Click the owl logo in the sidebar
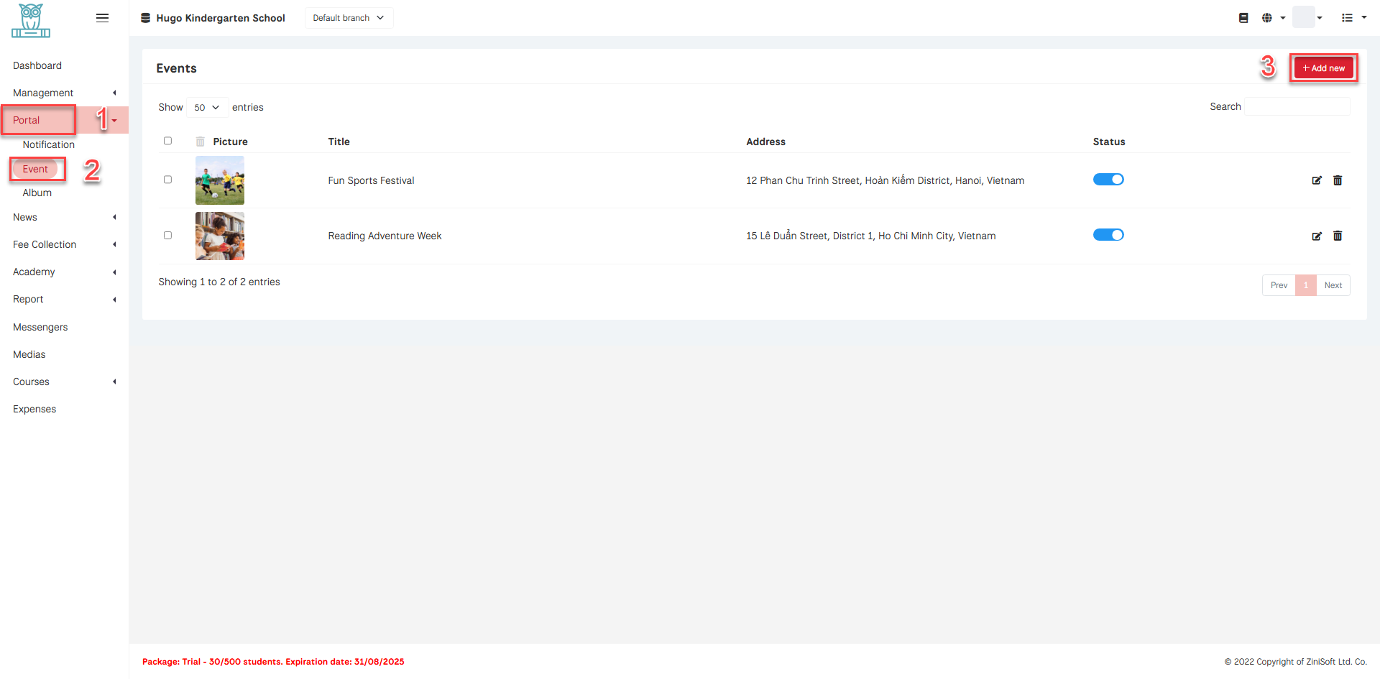The width and height of the screenshot is (1380, 679). coord(31,20)
